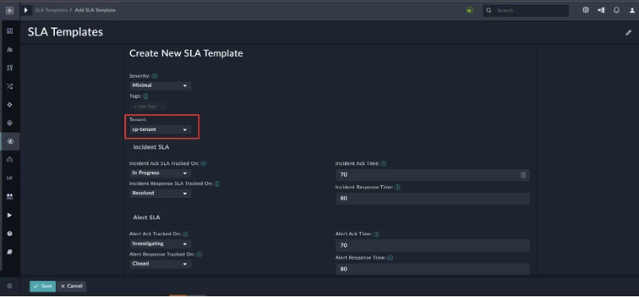Viewport: 639px width, 297px height.
Task: Open the people group icon in sidebar
Action: (x=10, y=49)
